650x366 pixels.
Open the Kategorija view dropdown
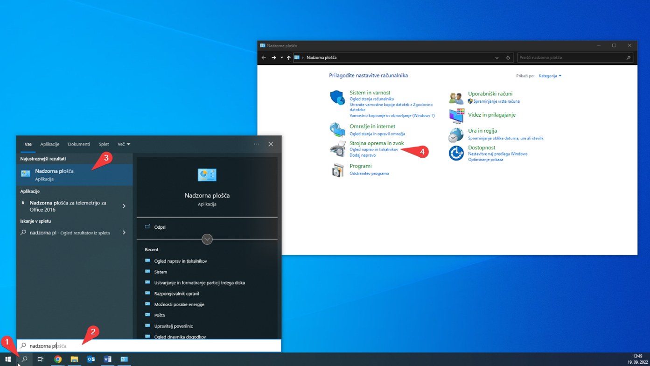(x=550, y=76)
